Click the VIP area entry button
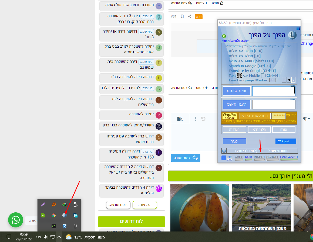313x242 pixels. (x=255, y=116)
